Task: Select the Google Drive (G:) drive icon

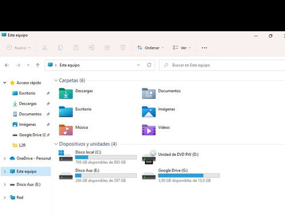Action: 149,175
